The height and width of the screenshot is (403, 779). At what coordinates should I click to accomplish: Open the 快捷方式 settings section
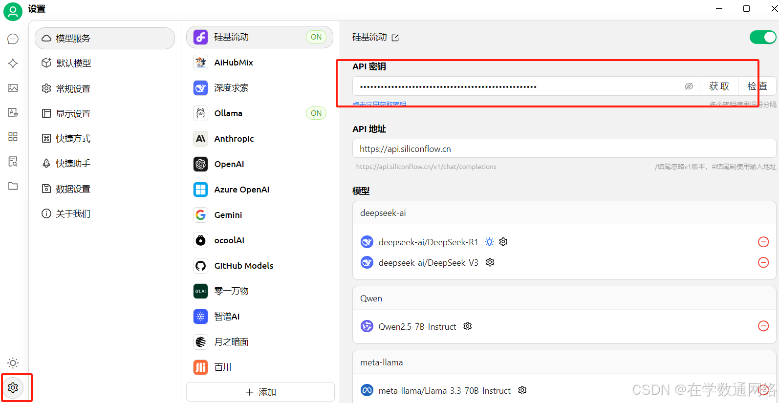[105, 138]
